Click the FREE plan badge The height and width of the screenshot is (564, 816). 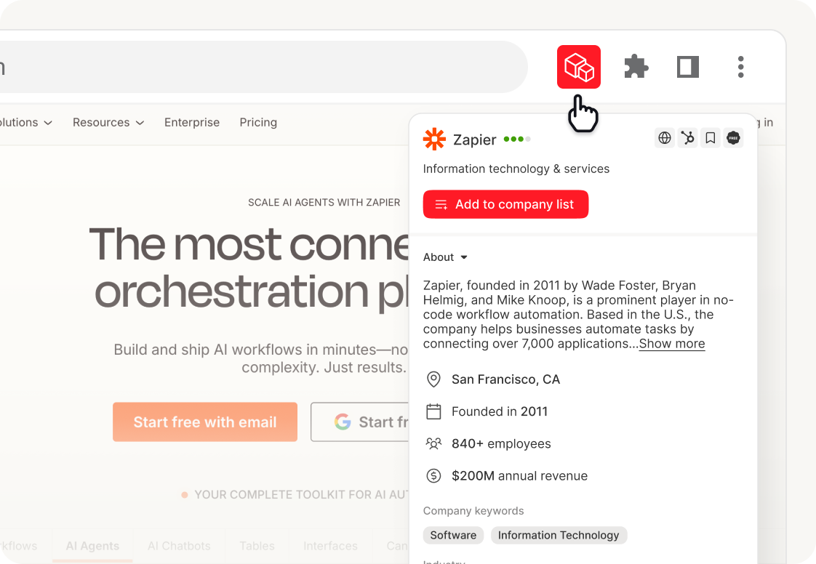pyautogui.click(x=733, y=138)
